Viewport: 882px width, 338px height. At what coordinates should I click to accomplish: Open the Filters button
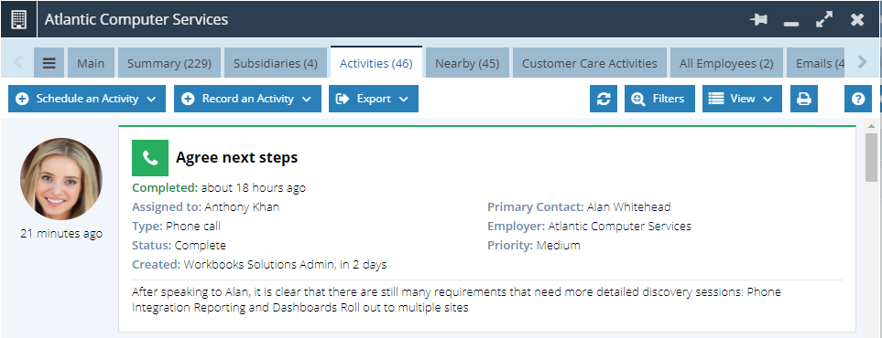[659, 99]
